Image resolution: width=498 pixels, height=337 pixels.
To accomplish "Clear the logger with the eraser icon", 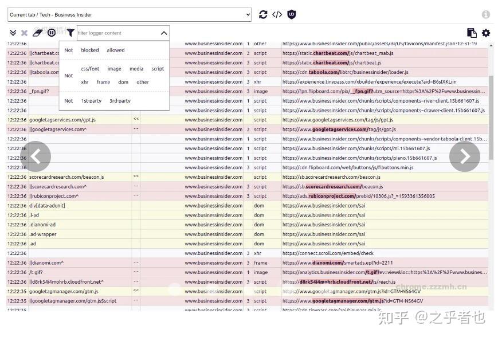I will pyautogui.click(x=37, y=33).
